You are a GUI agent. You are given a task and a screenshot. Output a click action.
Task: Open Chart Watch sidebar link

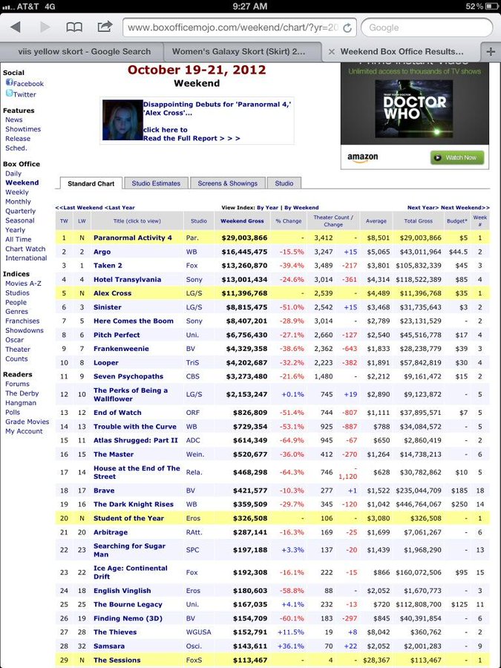(25, 249)
